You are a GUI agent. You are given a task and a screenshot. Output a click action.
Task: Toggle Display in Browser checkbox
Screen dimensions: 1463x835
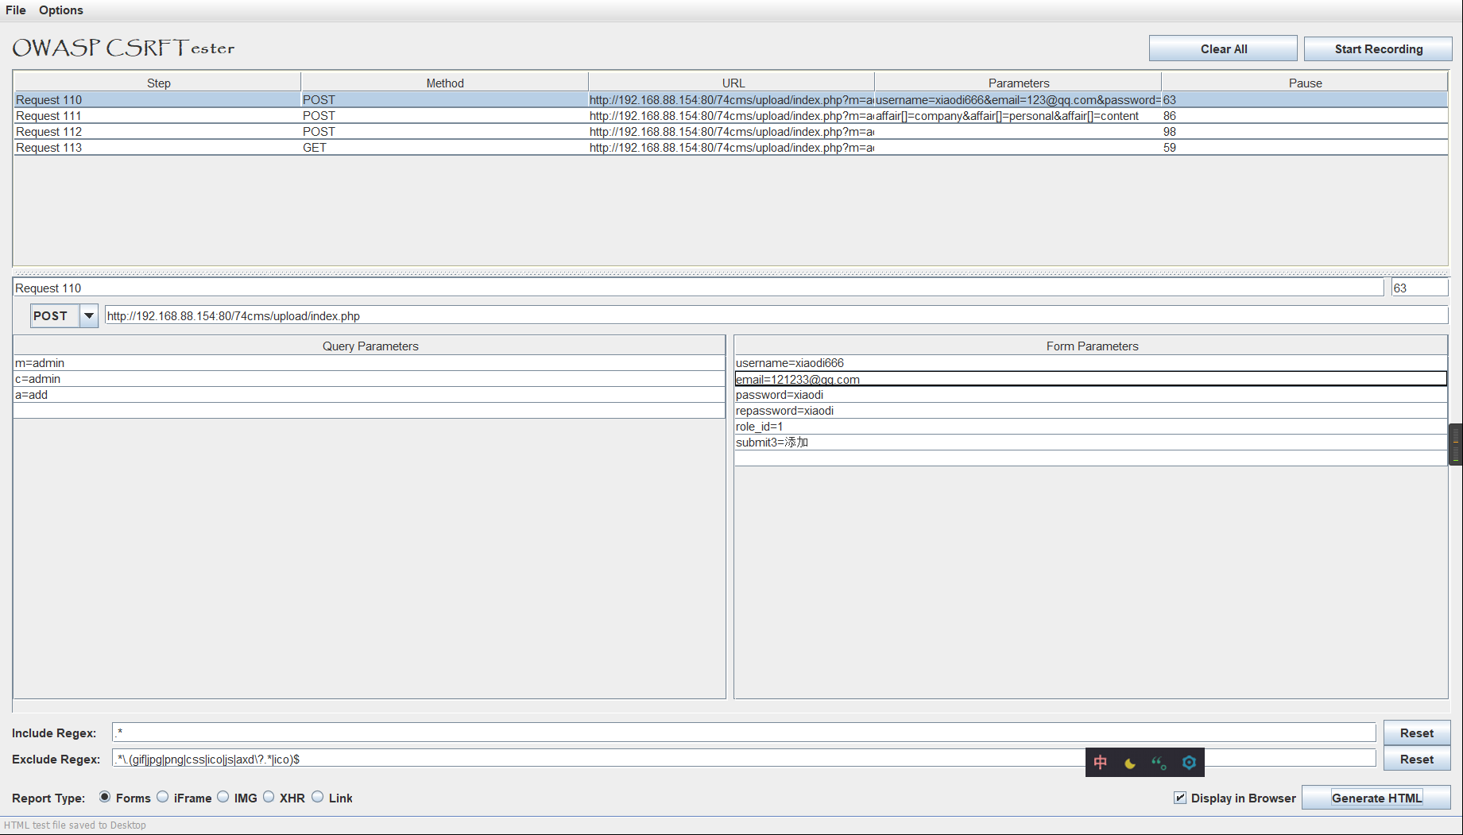pyautogui.click(x=1180, y=798)
